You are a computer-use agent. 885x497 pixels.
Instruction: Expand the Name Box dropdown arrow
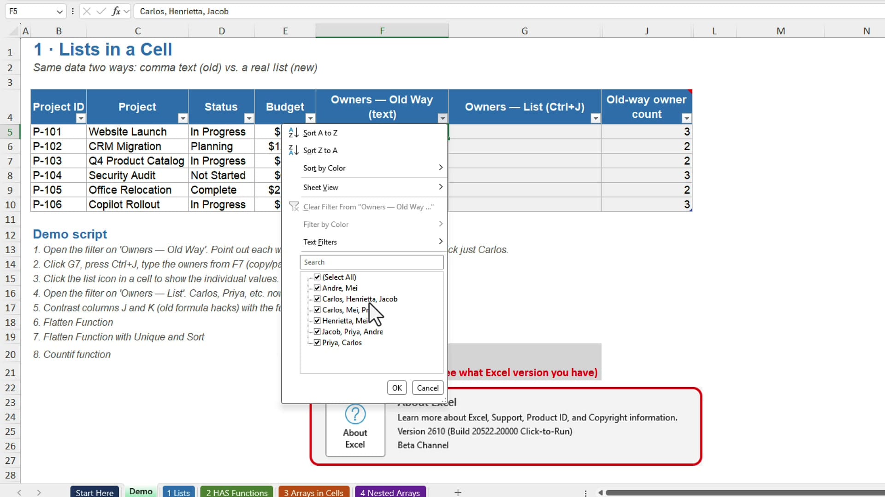click(59, 12)
